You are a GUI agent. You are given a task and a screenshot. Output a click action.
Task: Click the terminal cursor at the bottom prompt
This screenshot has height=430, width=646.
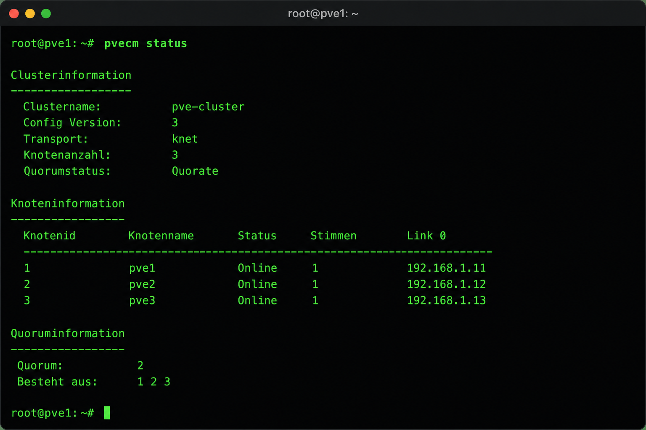click(x=107, y=413)
